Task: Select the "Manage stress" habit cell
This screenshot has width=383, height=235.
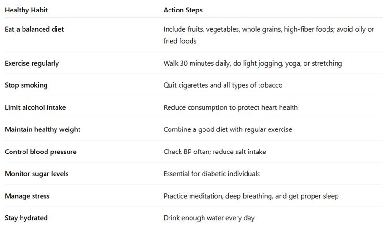Action: point(27,196)
